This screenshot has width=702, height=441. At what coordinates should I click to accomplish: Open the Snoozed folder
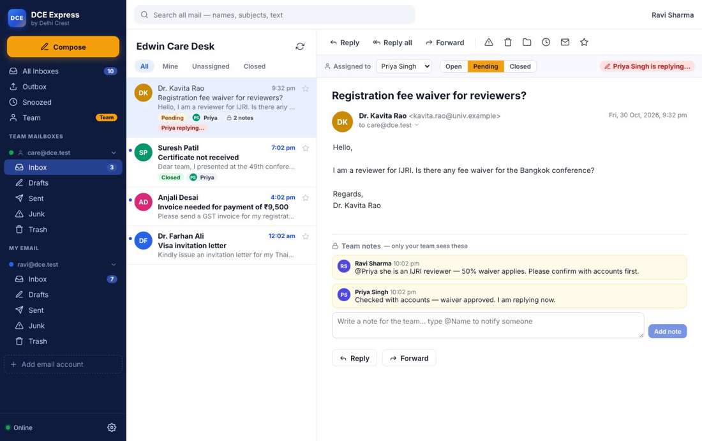pos(63,102)
